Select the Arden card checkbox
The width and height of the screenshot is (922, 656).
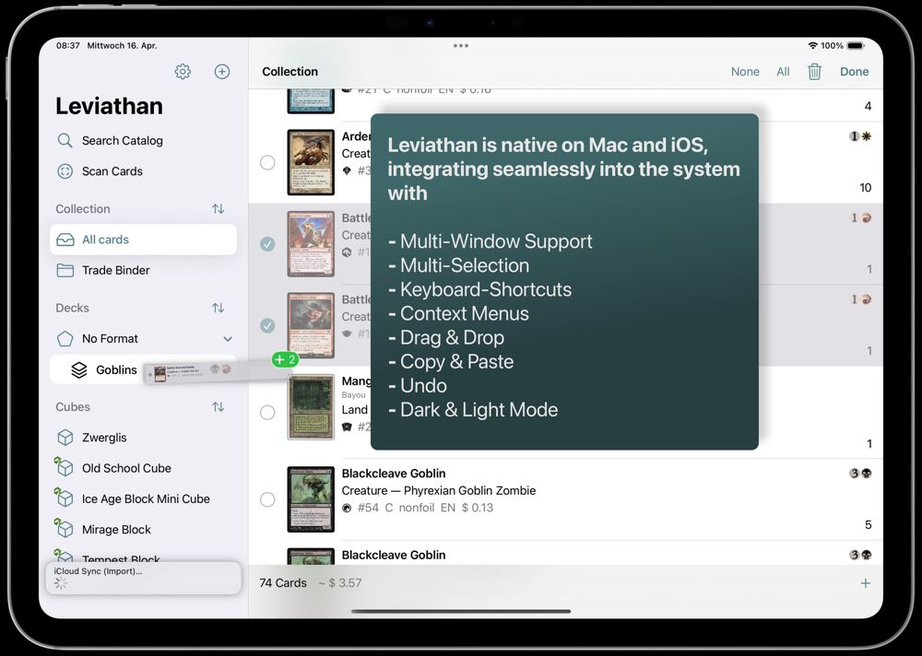click(267, 162)
